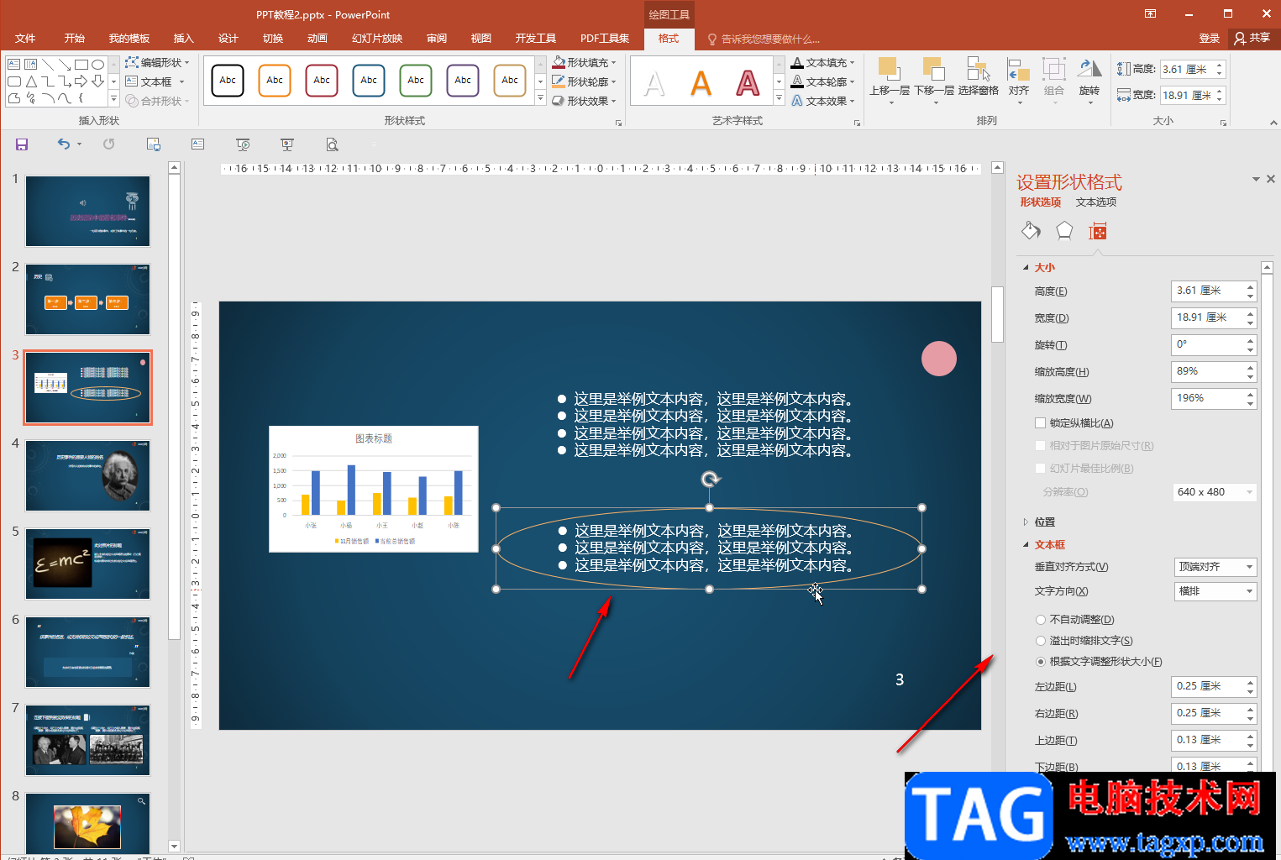Viewport: 1281px width, 860px height.
Task: Open 文本效果 text effects
Action: click(823, 101)
